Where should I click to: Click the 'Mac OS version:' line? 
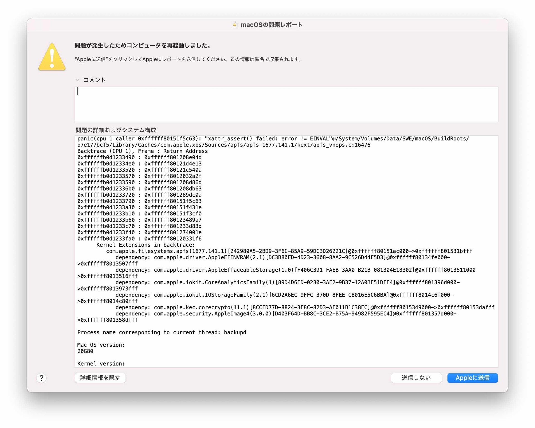pos(101,345)
